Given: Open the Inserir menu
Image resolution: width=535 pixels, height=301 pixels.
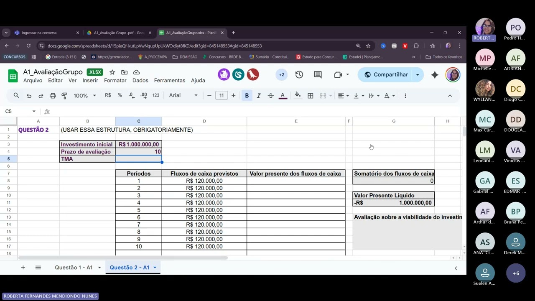Looking at the screenshot, I should tap(90, 80).
